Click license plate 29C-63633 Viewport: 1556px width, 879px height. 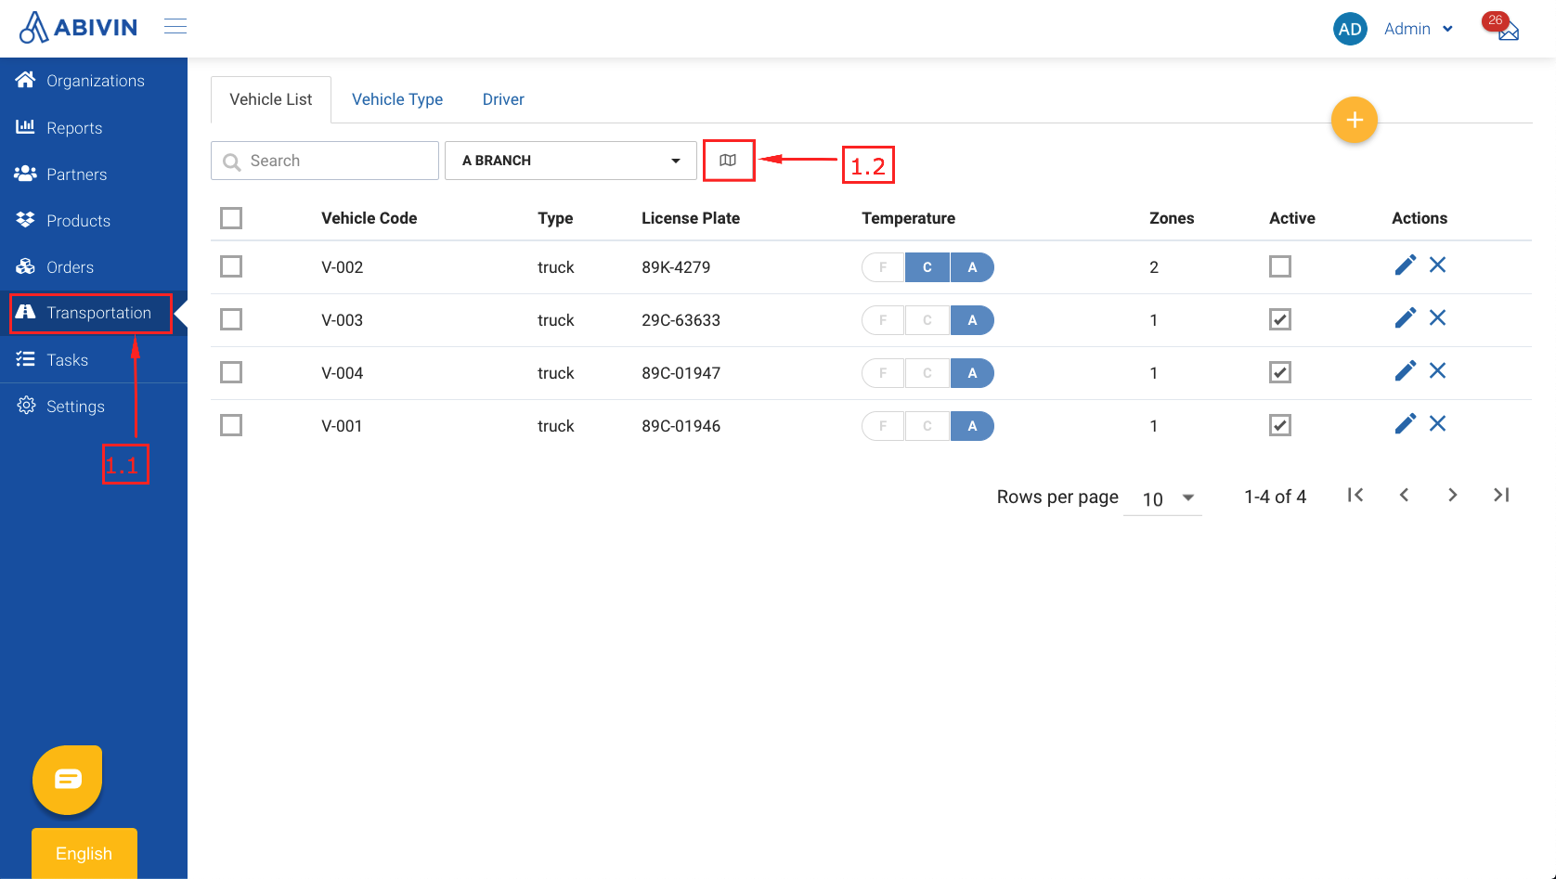[x=681, y=320]
